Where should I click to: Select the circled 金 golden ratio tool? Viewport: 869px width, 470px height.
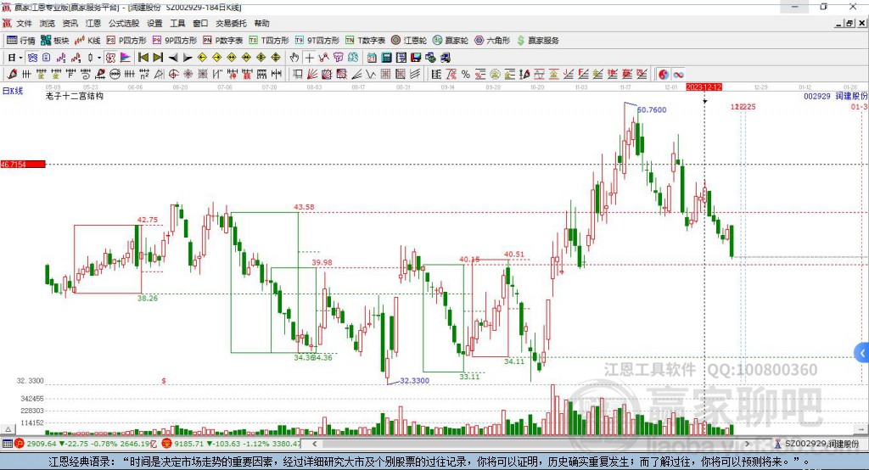(495, 75)
